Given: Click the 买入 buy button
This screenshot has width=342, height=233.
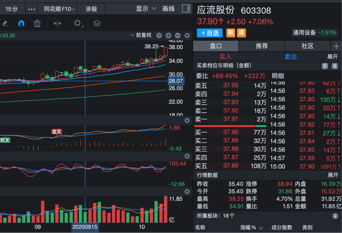Looking at the screenshot, I should pyautogui.click(x=225, y=57).
